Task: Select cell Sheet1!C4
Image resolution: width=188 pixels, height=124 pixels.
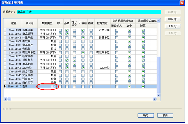Action: [x=14, y=30]
